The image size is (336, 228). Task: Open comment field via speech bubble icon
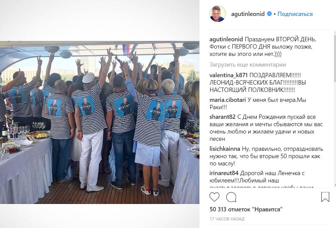tap(231, 197)
